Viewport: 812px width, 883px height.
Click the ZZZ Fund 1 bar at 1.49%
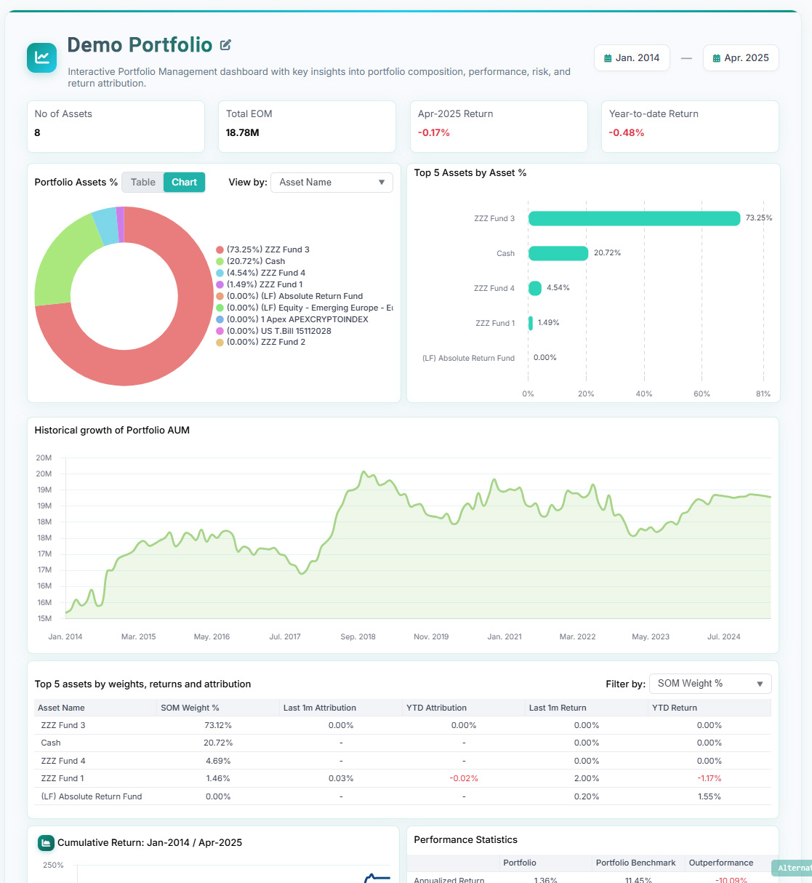(531, 323)
